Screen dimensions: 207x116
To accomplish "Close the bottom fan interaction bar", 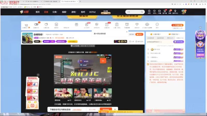I will pos(115,109).
